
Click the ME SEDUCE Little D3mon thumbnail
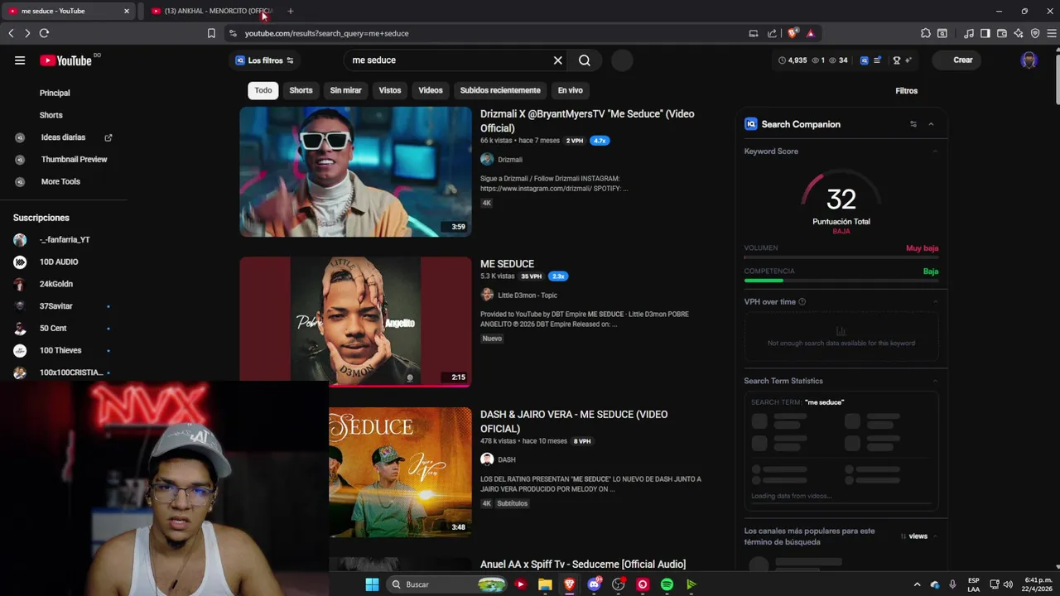tap(355, 322)
